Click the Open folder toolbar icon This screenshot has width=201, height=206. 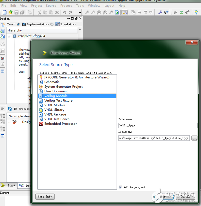pos(10,12)
